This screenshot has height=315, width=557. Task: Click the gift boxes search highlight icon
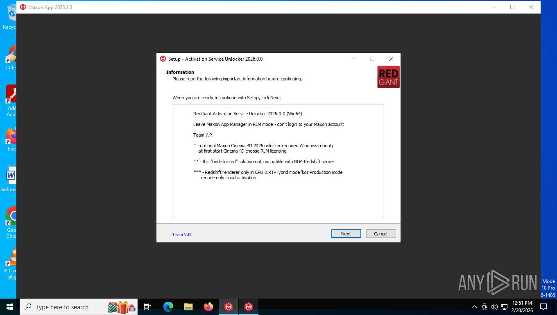pyautogui.click(x=121, y=307)
